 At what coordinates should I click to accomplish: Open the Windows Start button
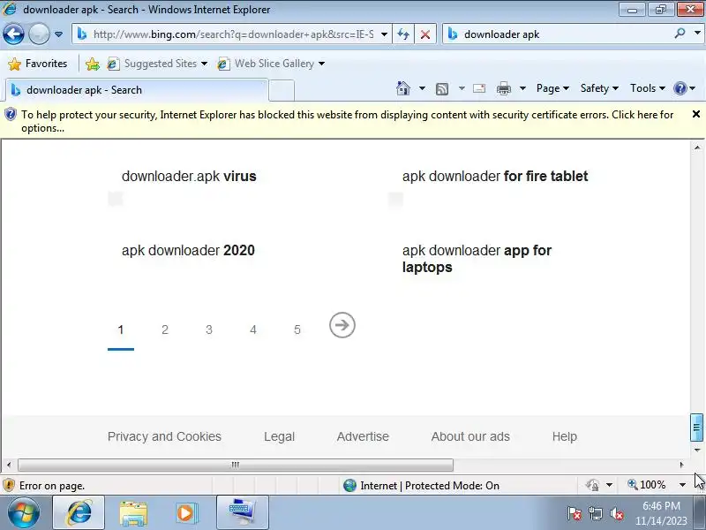click(x=24, y=512)
